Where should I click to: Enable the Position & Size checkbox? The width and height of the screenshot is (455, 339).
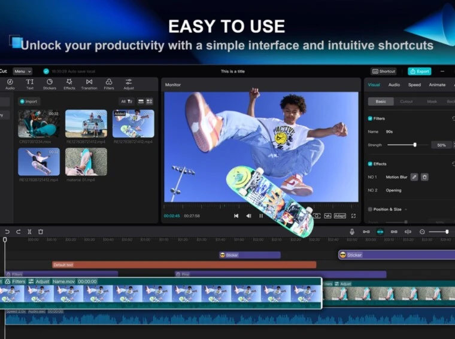[370, 209]
